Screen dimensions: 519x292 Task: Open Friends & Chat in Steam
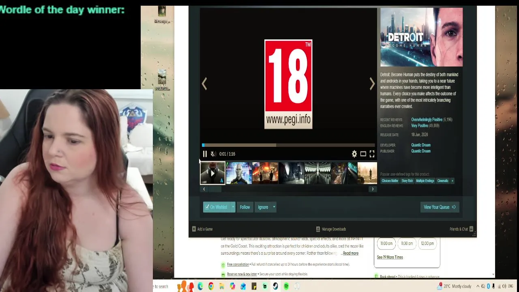point(461,229)
